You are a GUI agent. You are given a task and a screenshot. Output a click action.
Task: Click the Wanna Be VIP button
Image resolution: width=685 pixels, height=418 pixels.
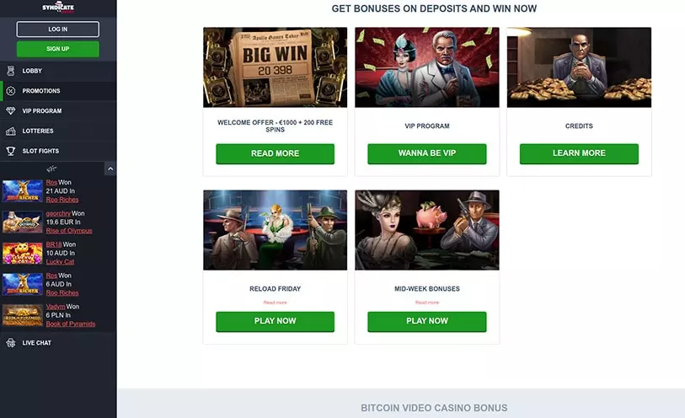click(427, 153)
